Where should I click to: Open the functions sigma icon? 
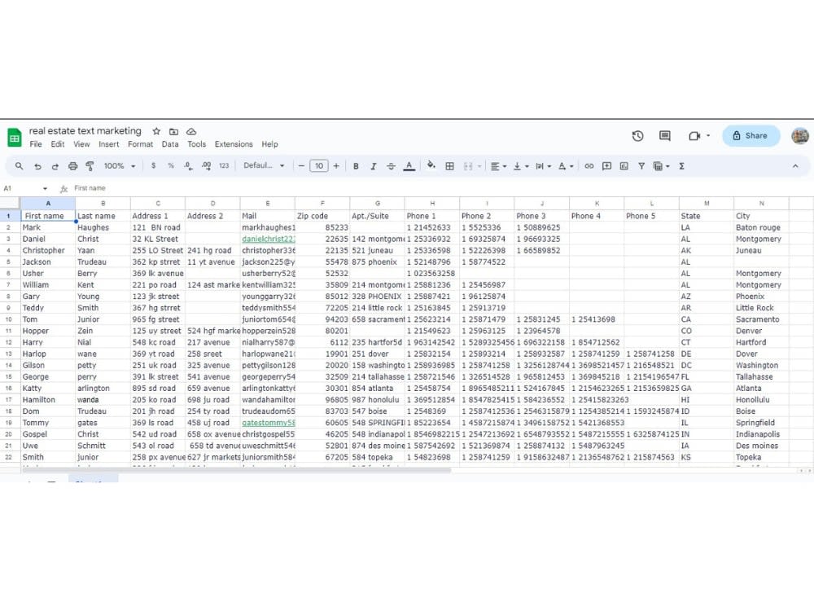pyautogui.click(x=681, y=166)
